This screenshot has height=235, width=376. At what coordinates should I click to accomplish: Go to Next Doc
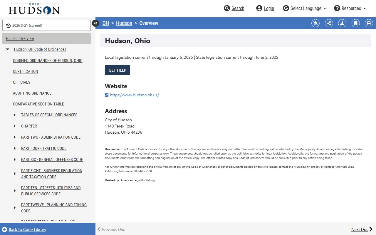click(362, 229)
